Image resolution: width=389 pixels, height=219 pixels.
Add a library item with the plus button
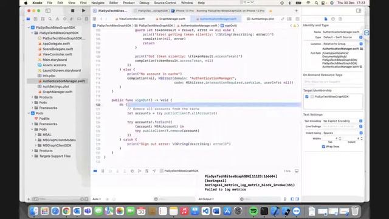pyautogui.click(x=296, y=11)
